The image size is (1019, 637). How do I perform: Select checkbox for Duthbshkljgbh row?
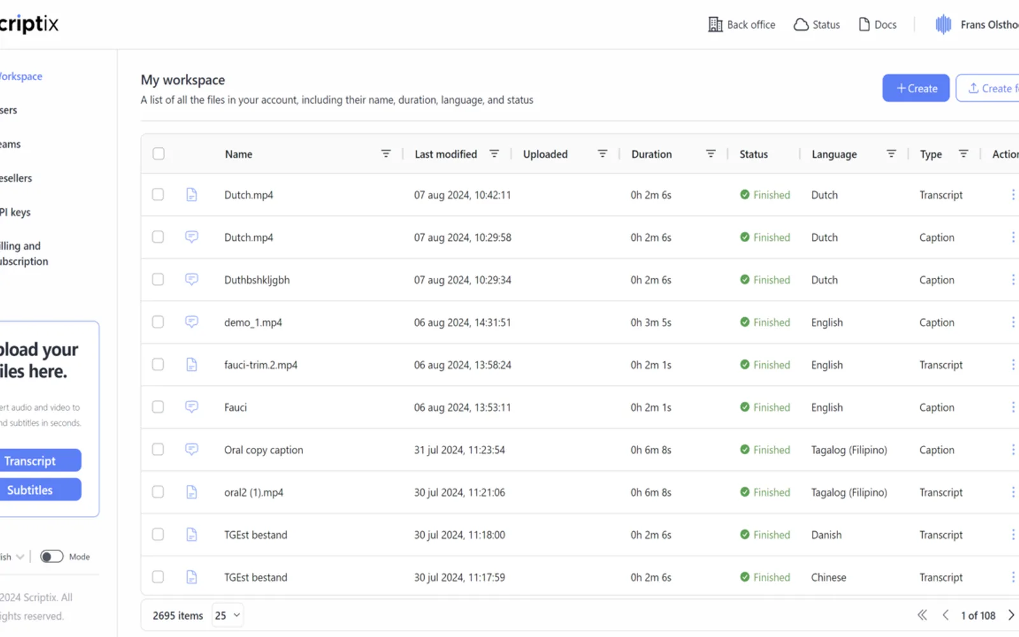coord(158,280)
